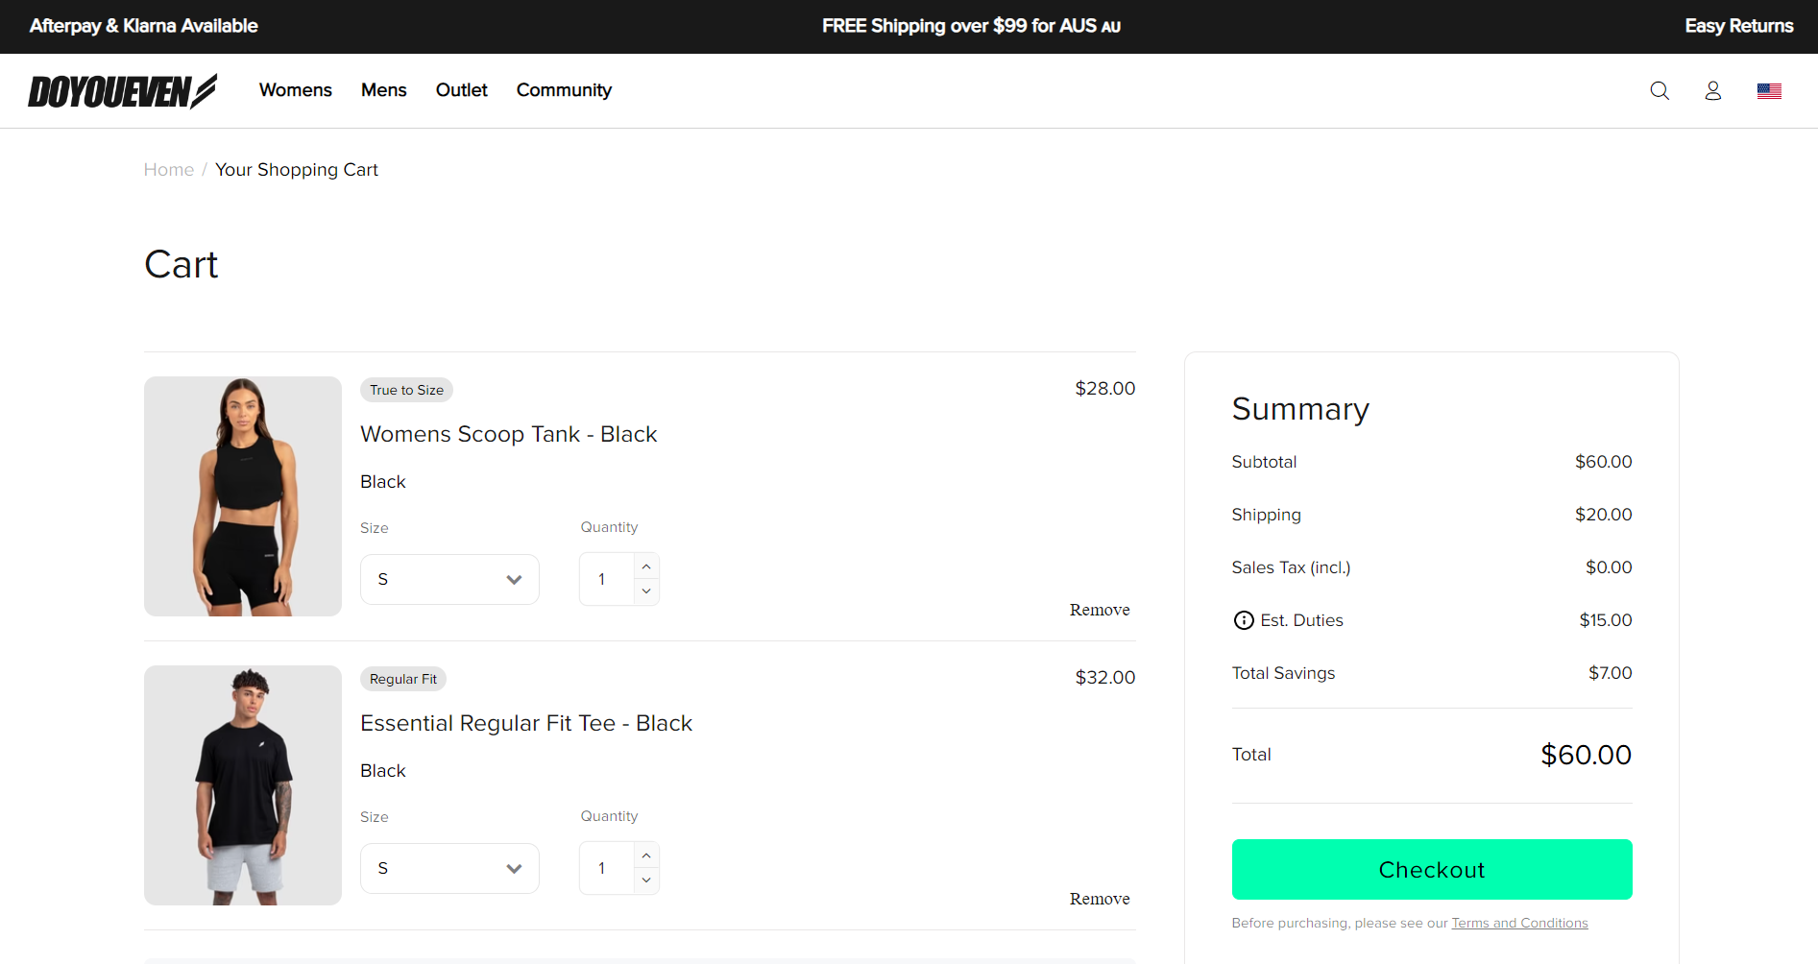Open the search magnifier icon
This screenshot has height=964, width=1818.
[x=1659, y=90]
